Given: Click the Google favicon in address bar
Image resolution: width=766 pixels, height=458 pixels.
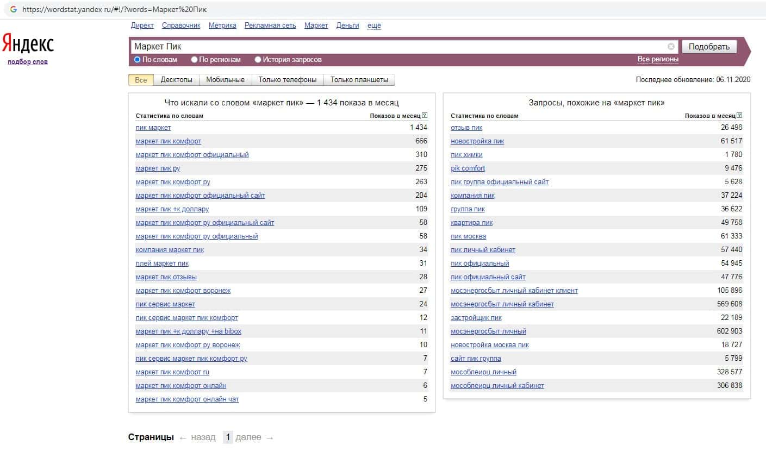Looking at the screenshot, I should (14, 9).
